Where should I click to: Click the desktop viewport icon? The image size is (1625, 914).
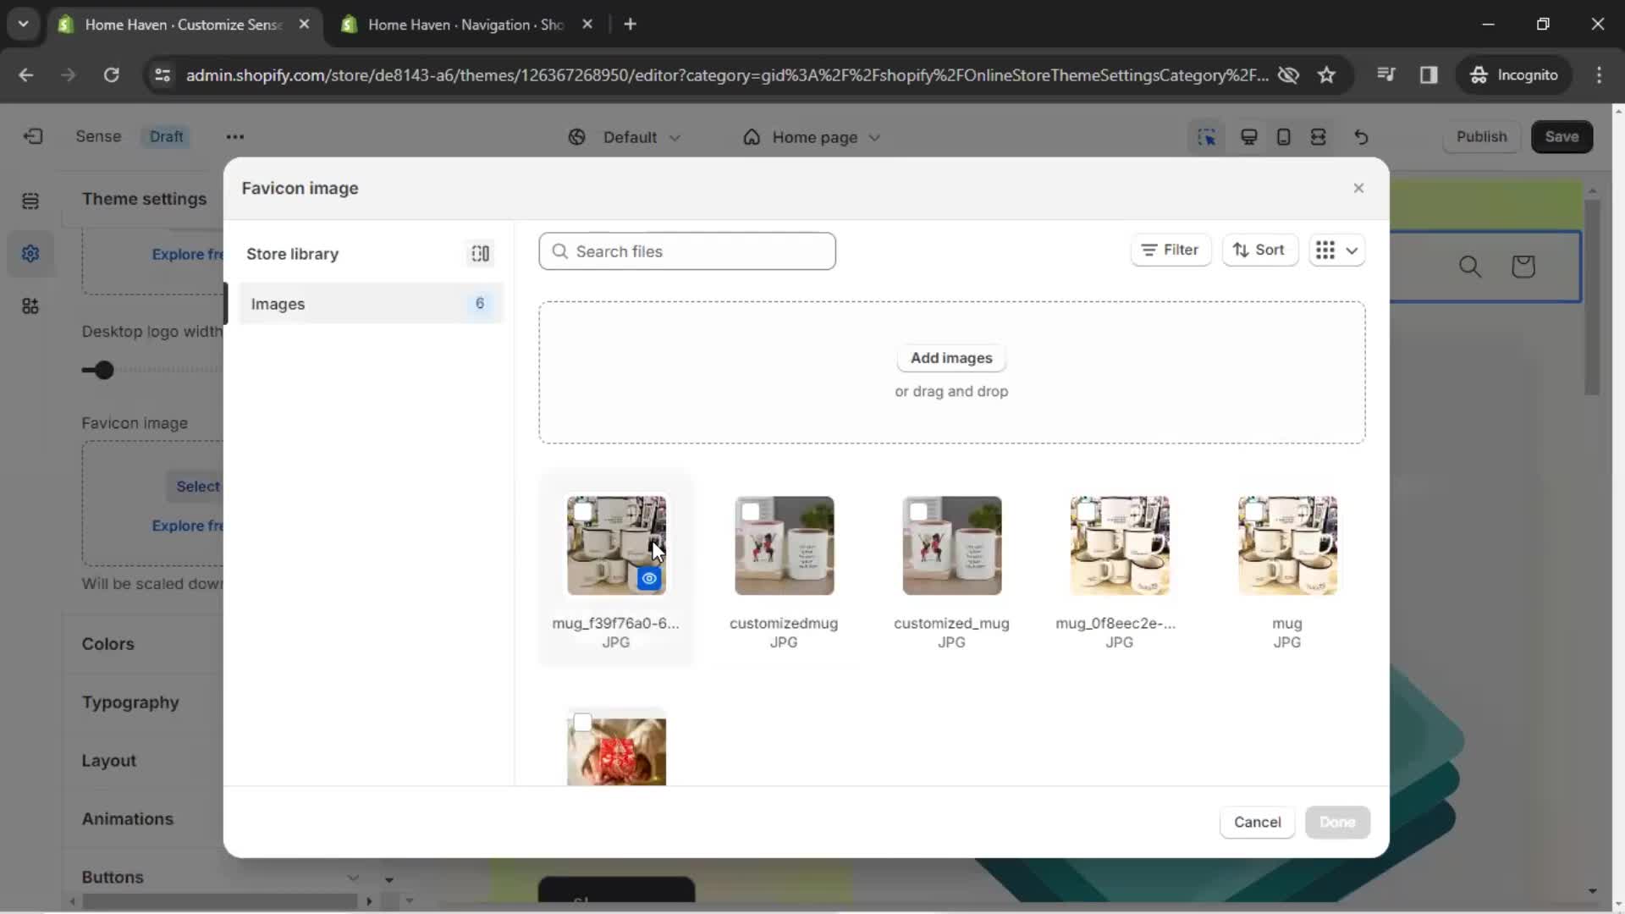coord(1249,136)
